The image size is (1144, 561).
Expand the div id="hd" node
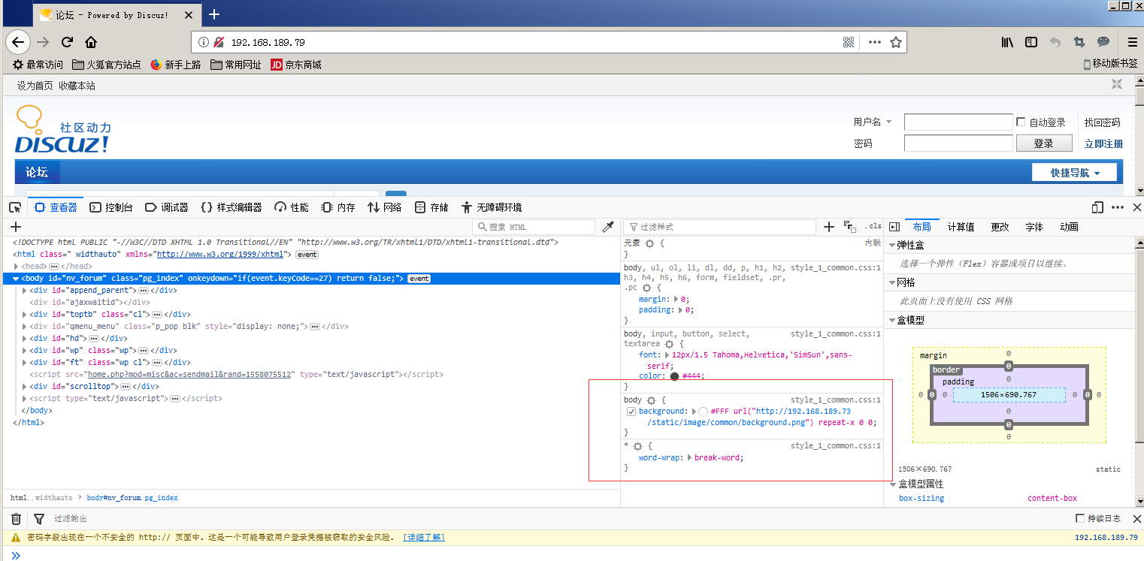pos(26,339)
